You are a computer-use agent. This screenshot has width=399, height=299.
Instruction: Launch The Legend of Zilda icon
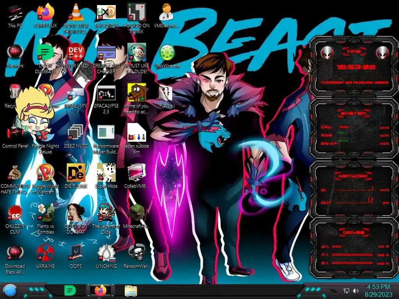click(x=106, y=219)
